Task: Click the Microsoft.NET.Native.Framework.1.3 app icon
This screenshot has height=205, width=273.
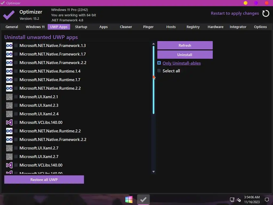Action: pos(9,46)
